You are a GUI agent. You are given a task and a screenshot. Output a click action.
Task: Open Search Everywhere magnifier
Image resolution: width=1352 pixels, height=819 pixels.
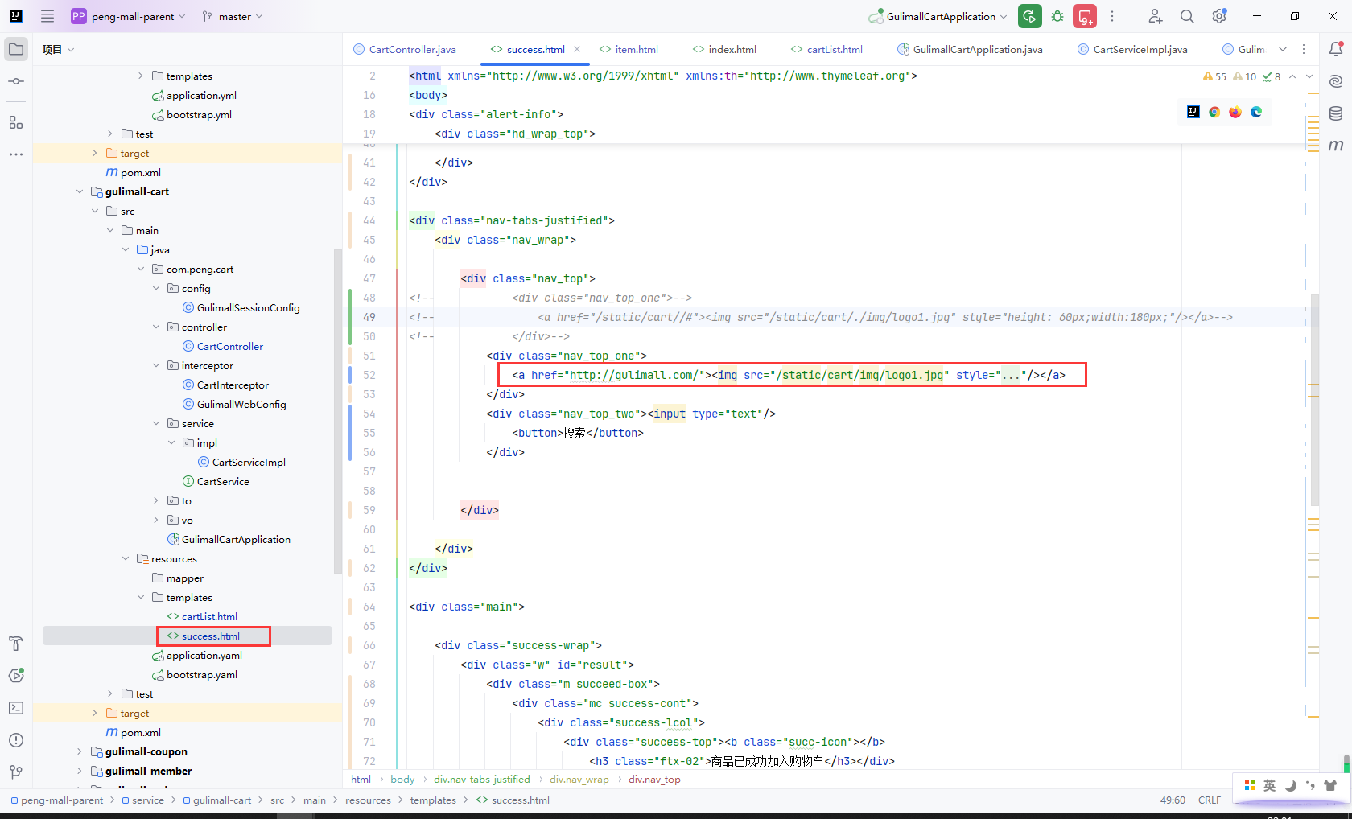[1187, 16]
